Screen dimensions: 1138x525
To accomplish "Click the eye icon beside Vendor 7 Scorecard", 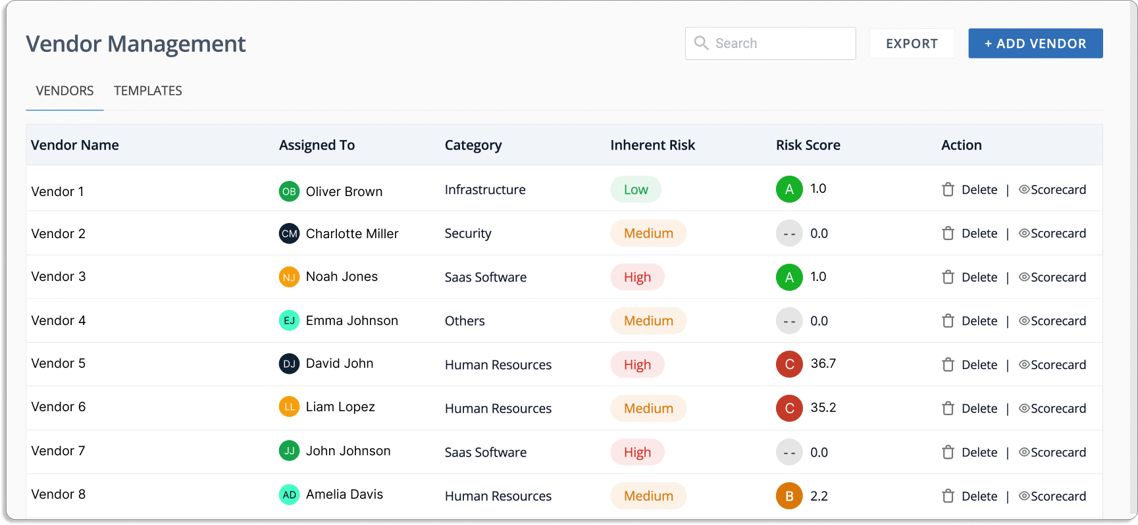I will pyautogui.click(x=1024, y=452).
